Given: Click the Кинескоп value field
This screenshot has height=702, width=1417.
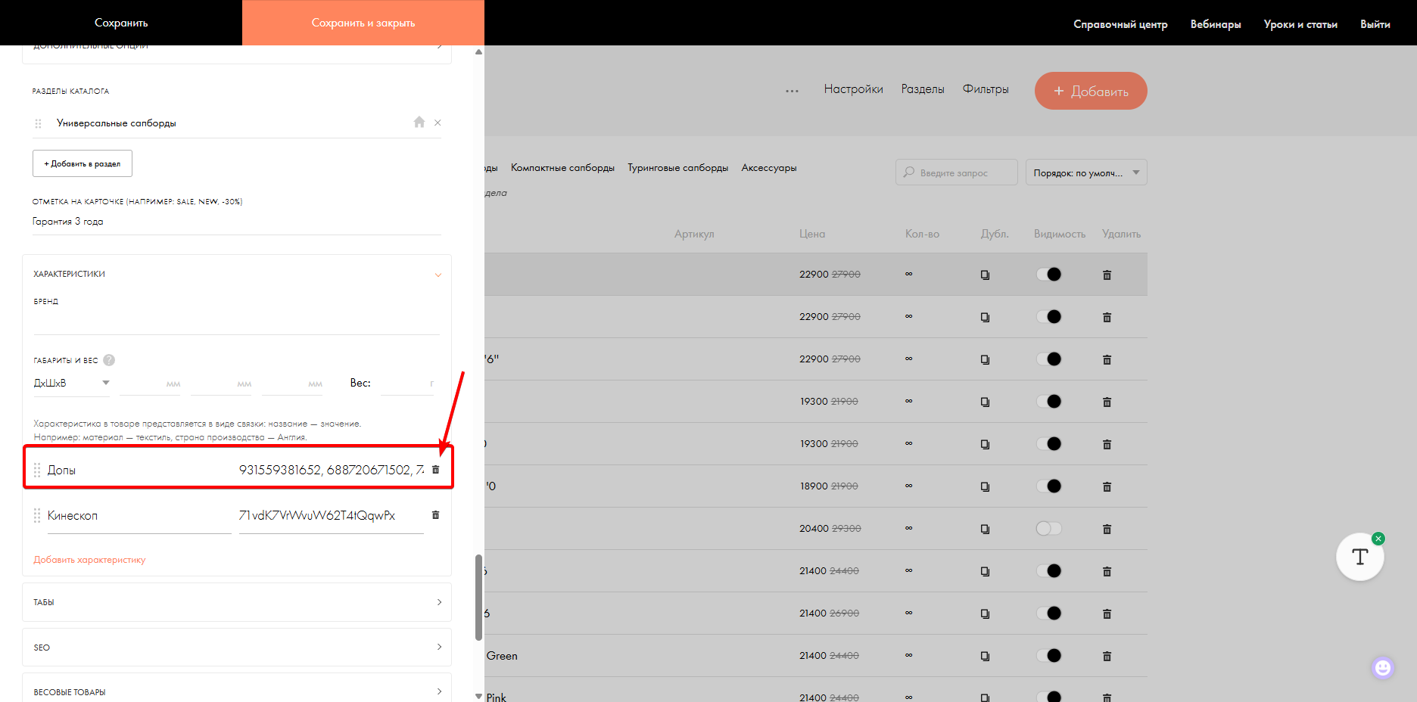Looking at the screenshot, I should coord(332,516).
